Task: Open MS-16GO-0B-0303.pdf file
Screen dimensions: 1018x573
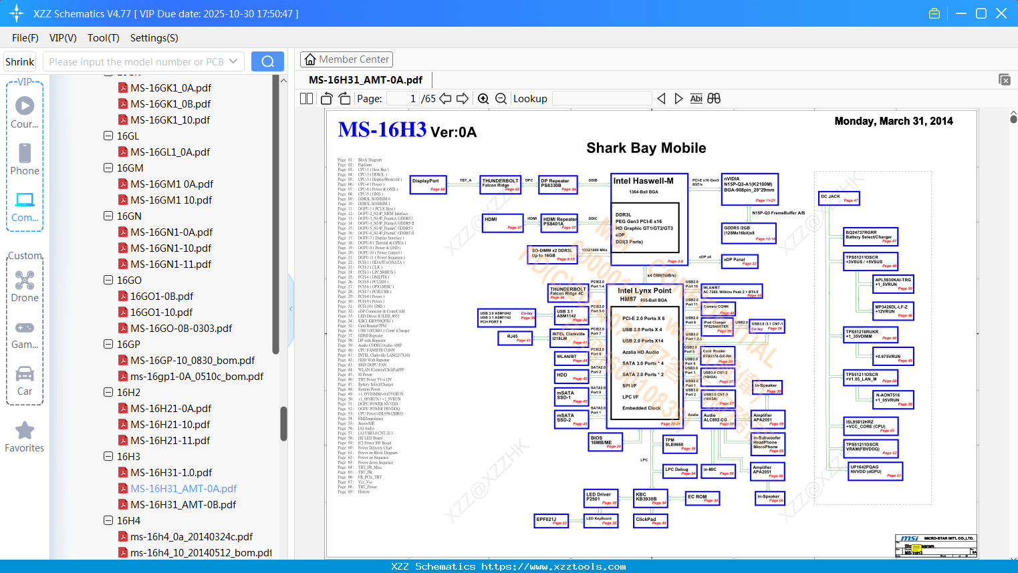Action: [x=181, y=328]
